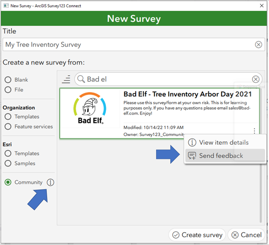
Task: Click the Modified: 10/14/22 11:09 AM text
Action: pos(153,128)
